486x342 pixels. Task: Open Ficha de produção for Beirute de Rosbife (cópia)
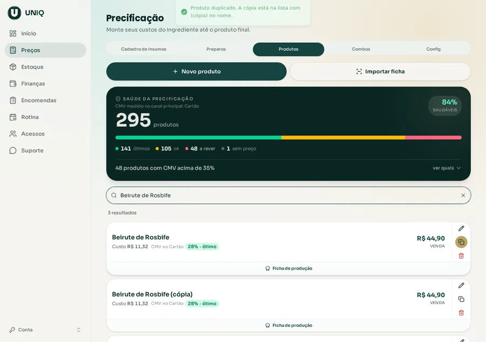[288, 325]
